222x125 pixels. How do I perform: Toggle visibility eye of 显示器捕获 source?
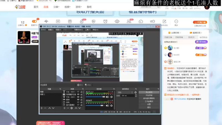[78, 105]
